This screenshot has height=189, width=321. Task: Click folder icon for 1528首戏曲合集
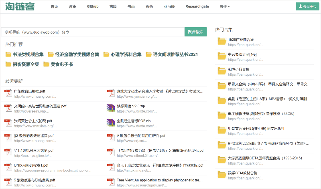222,42
